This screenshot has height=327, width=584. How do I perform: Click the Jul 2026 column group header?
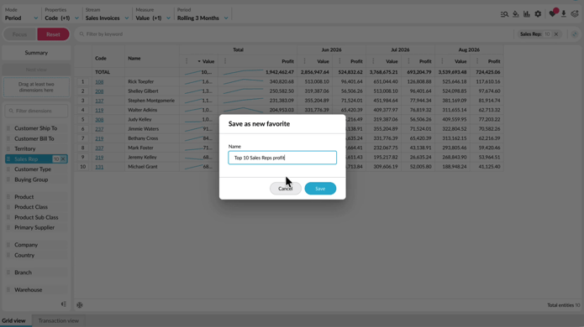pyautogui.click(x=400, y=49)
